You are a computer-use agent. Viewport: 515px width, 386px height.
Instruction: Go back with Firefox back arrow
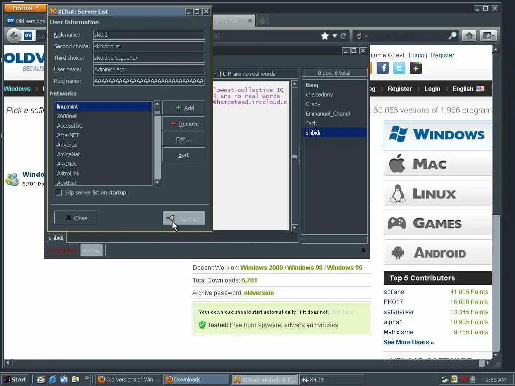click(x=14, y=36)
